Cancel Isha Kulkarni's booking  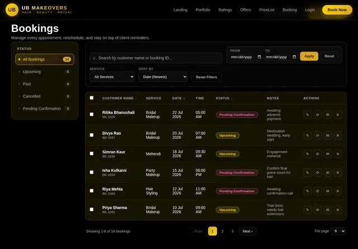point(338,173)
